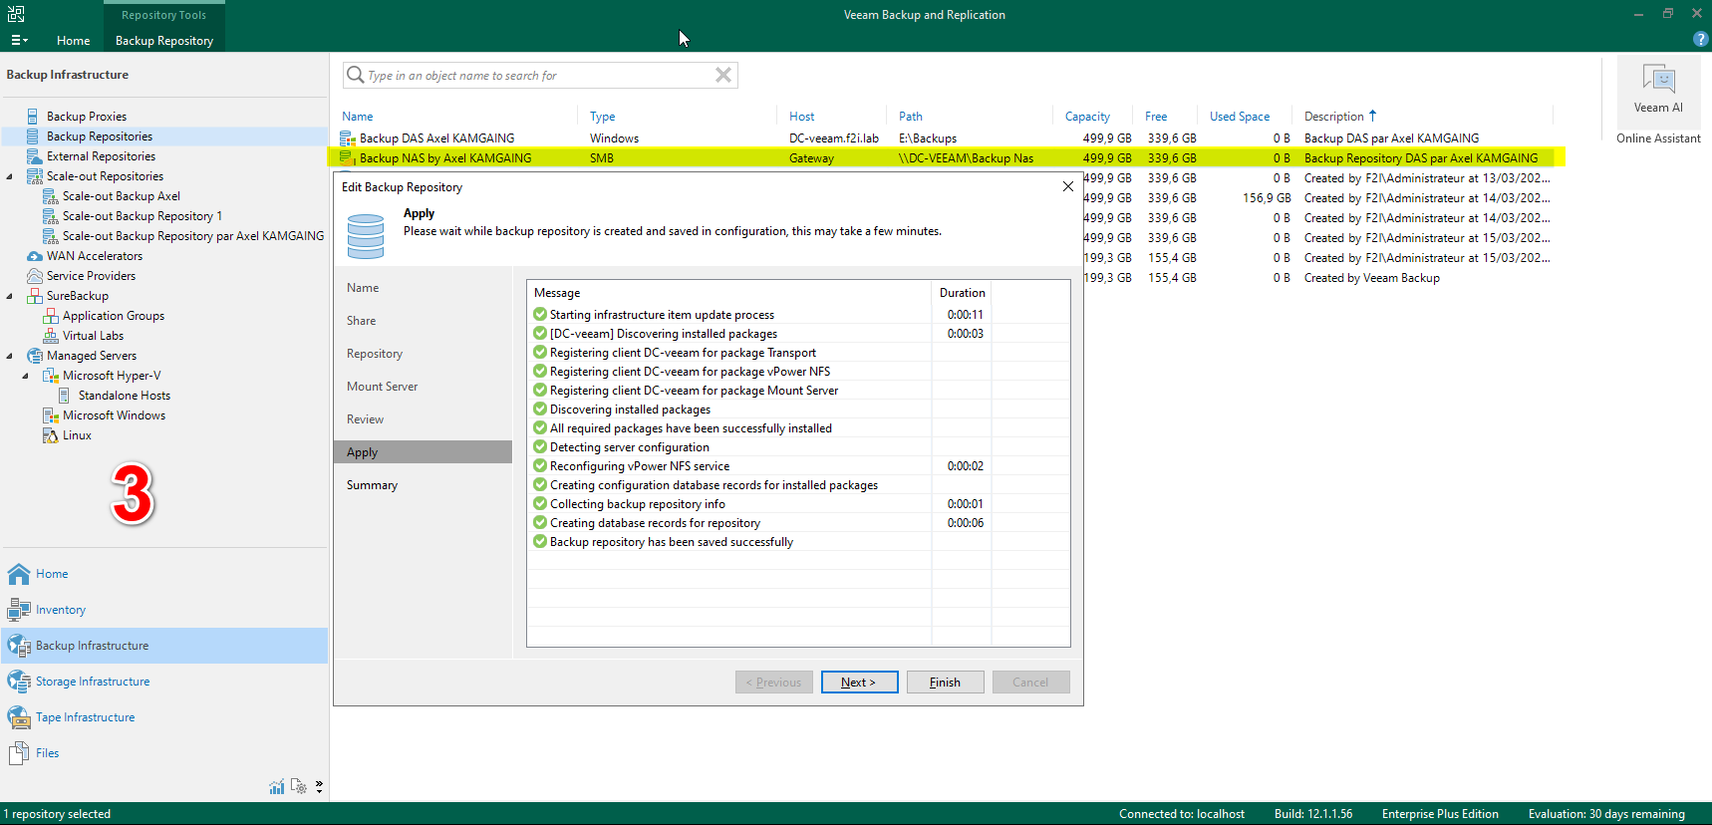Click the 'Created by Veeam Backup' description

click(1371, 278)
